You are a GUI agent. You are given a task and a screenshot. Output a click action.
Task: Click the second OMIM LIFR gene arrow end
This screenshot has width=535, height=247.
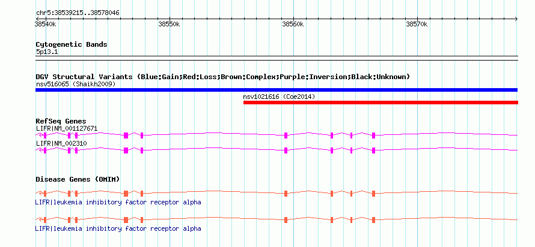[41, 220]
